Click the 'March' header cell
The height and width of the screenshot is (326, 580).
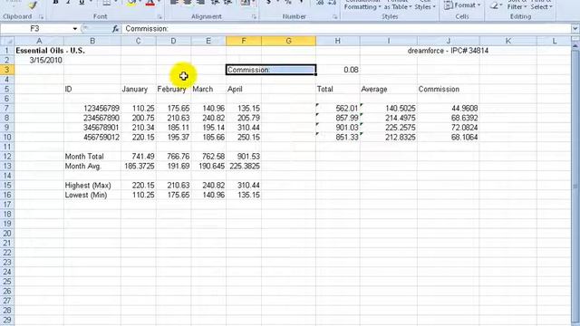[x=208, y=89]
